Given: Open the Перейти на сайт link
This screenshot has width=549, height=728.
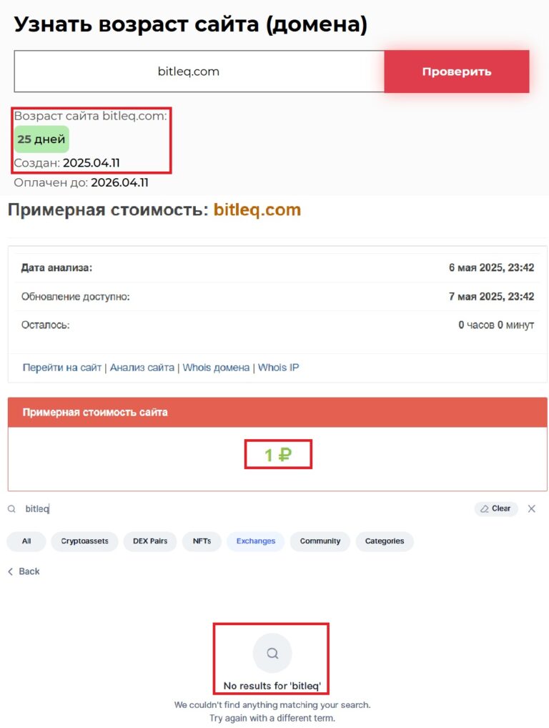Looking at the screenshot, I should click(x=62, y=368).
